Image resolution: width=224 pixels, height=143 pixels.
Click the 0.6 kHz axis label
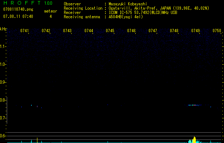pyautogui.click(x=3, y=136)
